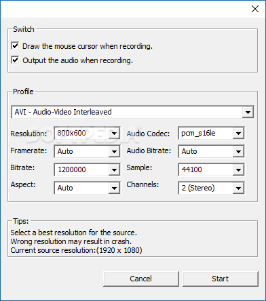Open the Aspect dropdown arrow

114,188
